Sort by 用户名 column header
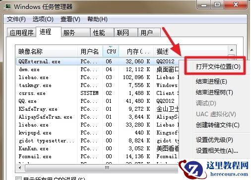This screenshot has width=251, height=180. click(x=90, y=51)
